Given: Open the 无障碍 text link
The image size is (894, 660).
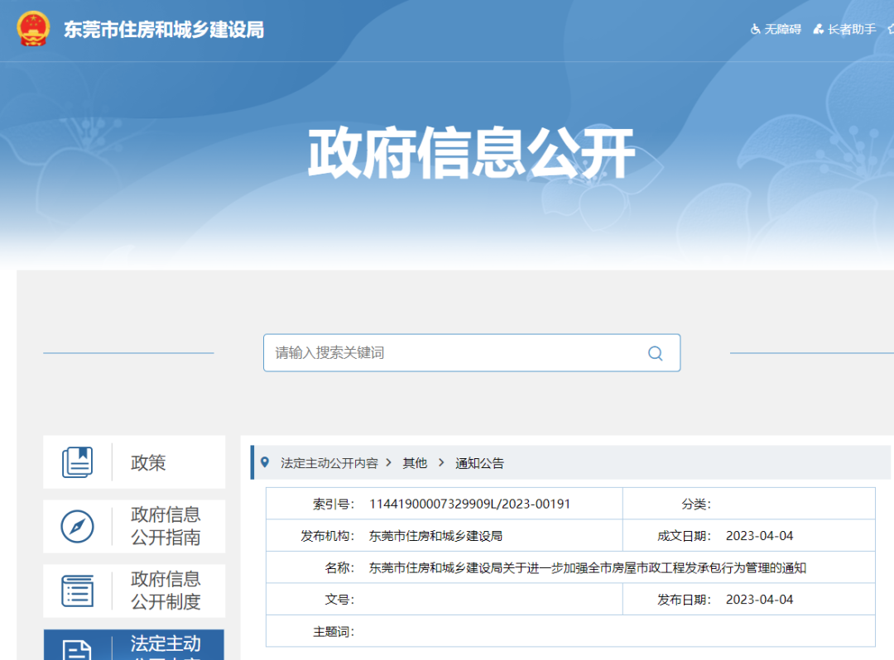Looking at the screenshot, I should [783, 29].
